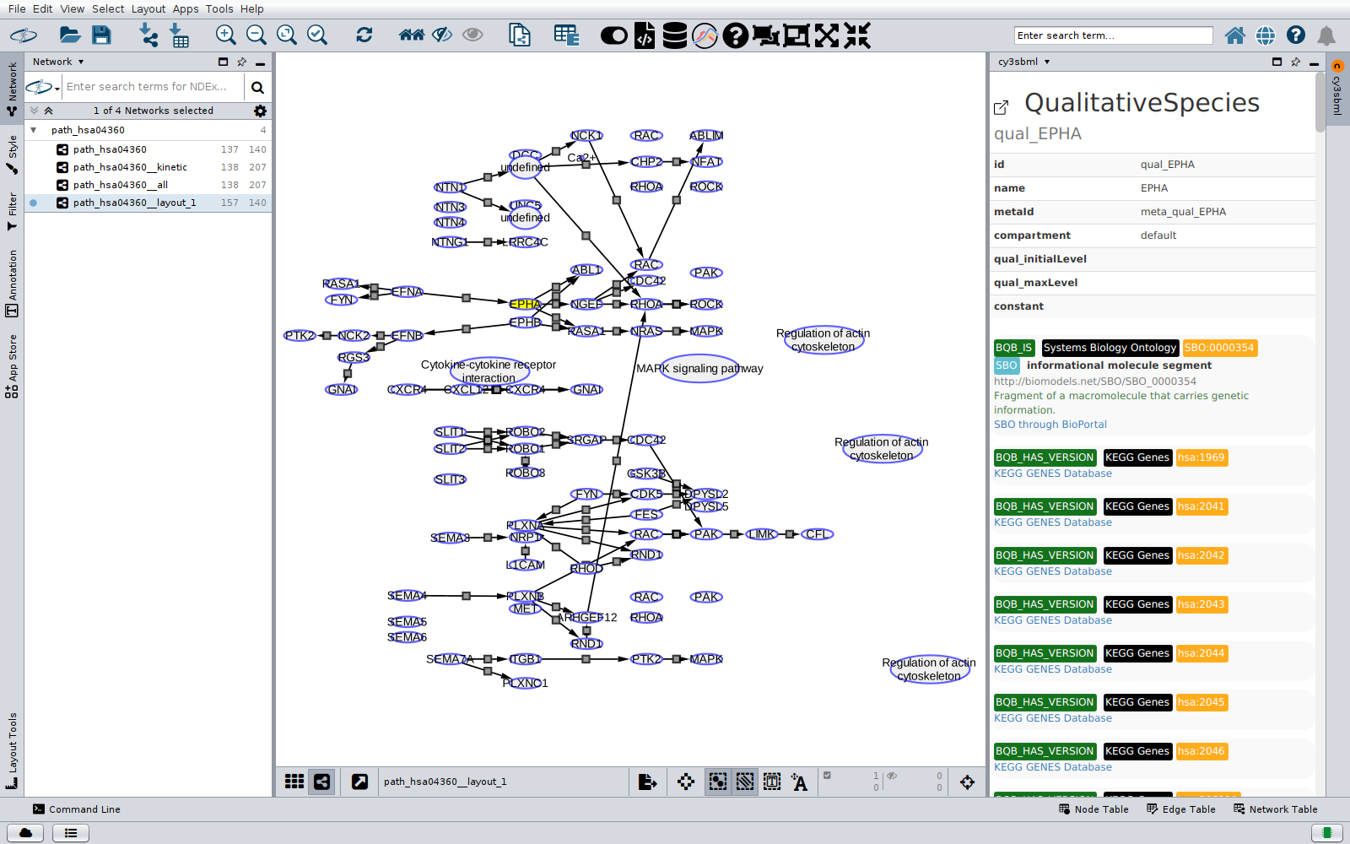Zoom in on the network view
Screen dimensions: 1350x844
click(x=225, y=35)
